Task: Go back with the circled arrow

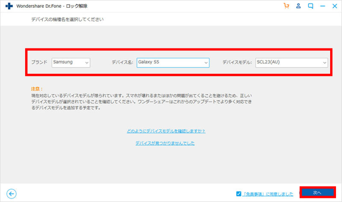Action: (x=11, y=194)
